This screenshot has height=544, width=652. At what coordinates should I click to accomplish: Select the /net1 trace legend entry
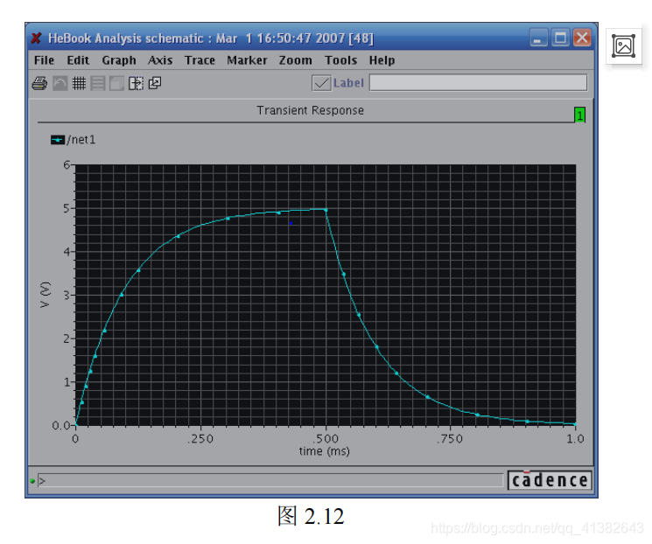click(74, 140)
